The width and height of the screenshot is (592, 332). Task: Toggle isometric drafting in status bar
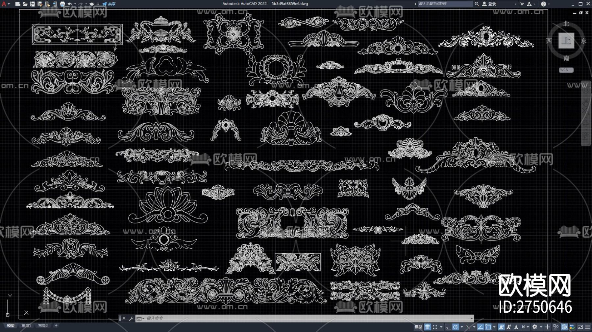pos(468,327)
